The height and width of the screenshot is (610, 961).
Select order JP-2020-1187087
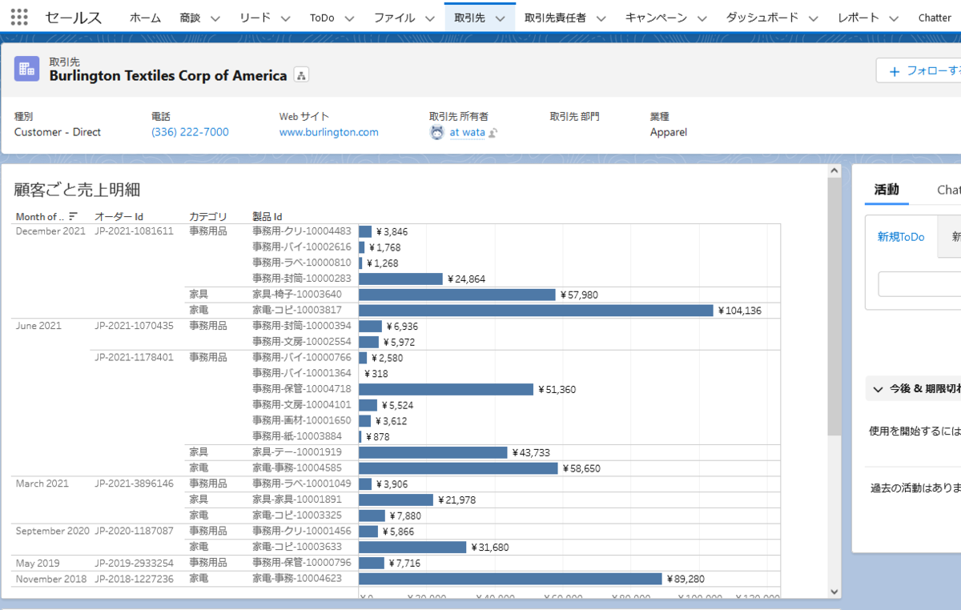[x=134, y=531]
